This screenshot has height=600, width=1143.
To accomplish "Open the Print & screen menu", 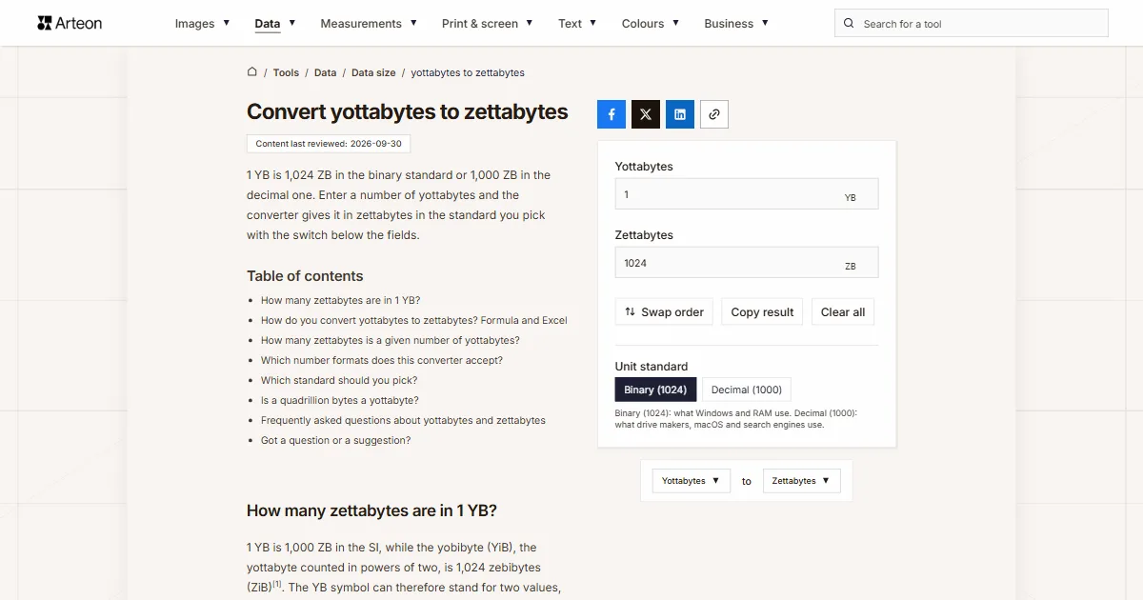I will coord(488,24).
